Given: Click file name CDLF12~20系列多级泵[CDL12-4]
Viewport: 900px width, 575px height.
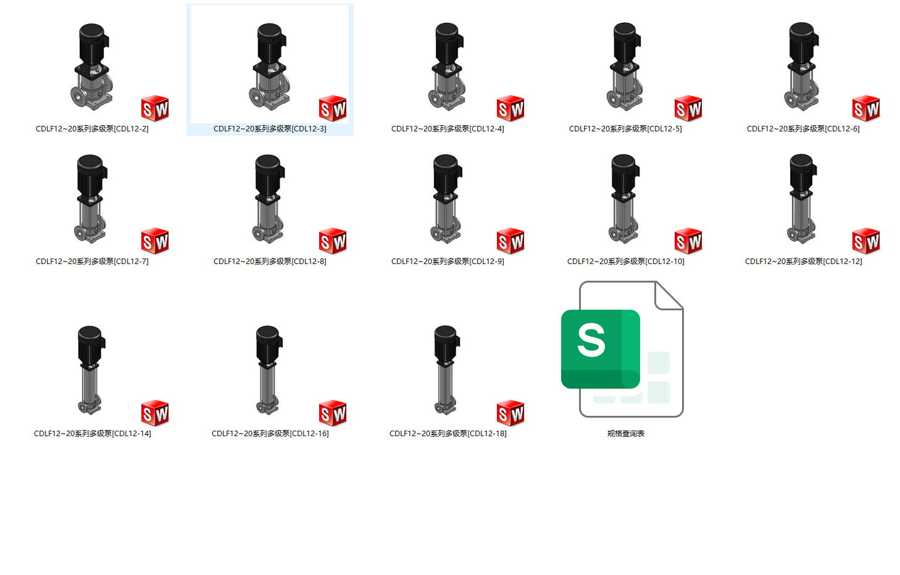Looking at the screenshot, I should point(448,129).
